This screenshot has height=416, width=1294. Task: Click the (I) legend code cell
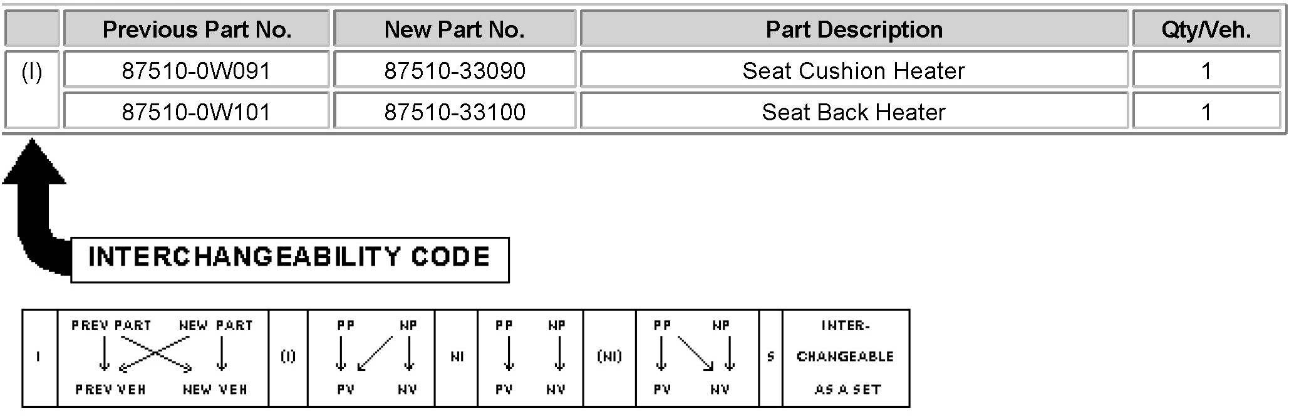tap(288, 358)
